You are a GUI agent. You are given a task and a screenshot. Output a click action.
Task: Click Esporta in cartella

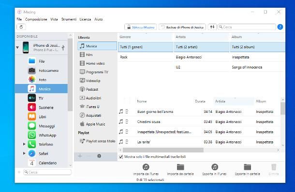tap(247, 170)
